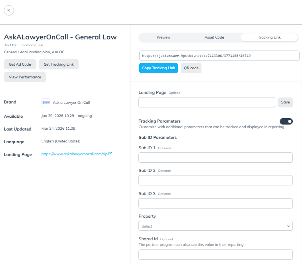Click the Ask a Lawyer On Call brand name
The image size is (302, 265).
(71, 103)
